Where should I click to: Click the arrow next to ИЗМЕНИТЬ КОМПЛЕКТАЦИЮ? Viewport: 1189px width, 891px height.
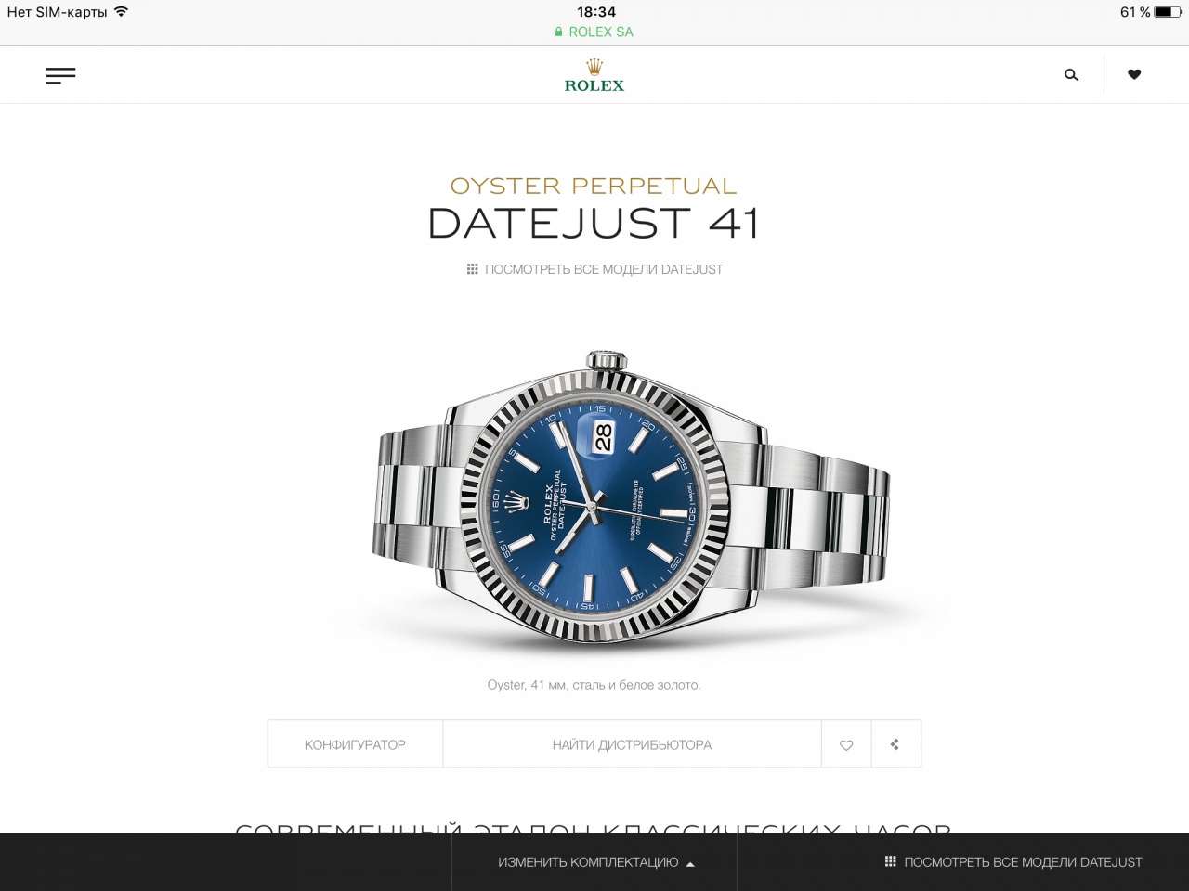click(x=690, y=864)
